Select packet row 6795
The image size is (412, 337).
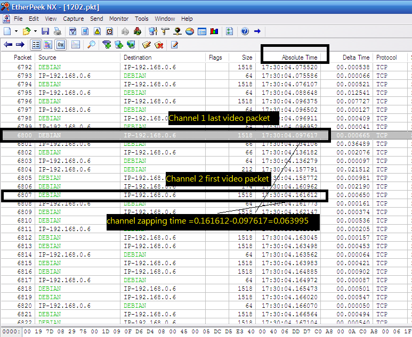tap(206, 93)
